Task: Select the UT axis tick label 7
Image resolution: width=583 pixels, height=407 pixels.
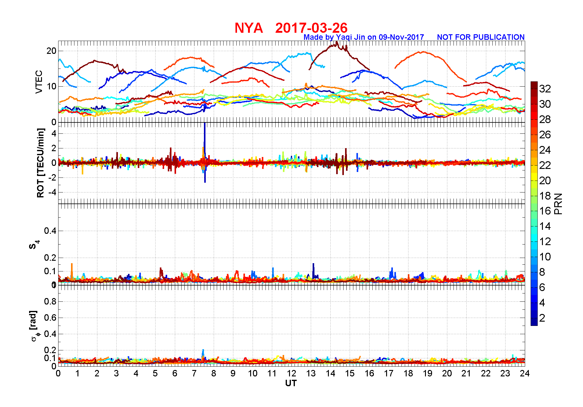Action: pyautogui.click(x=194, y=373)
